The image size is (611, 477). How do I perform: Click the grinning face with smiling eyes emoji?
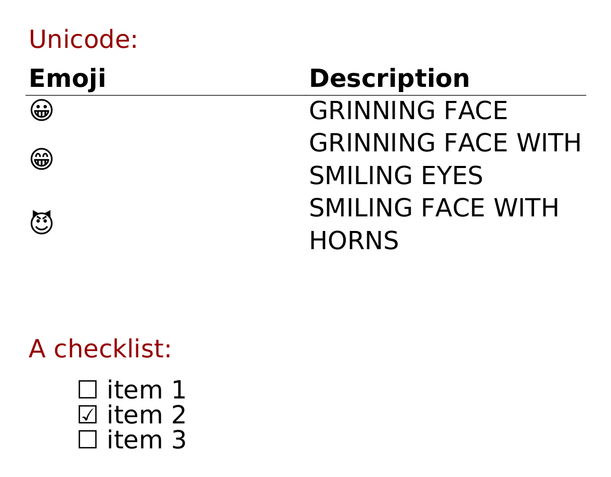[42, 159]
